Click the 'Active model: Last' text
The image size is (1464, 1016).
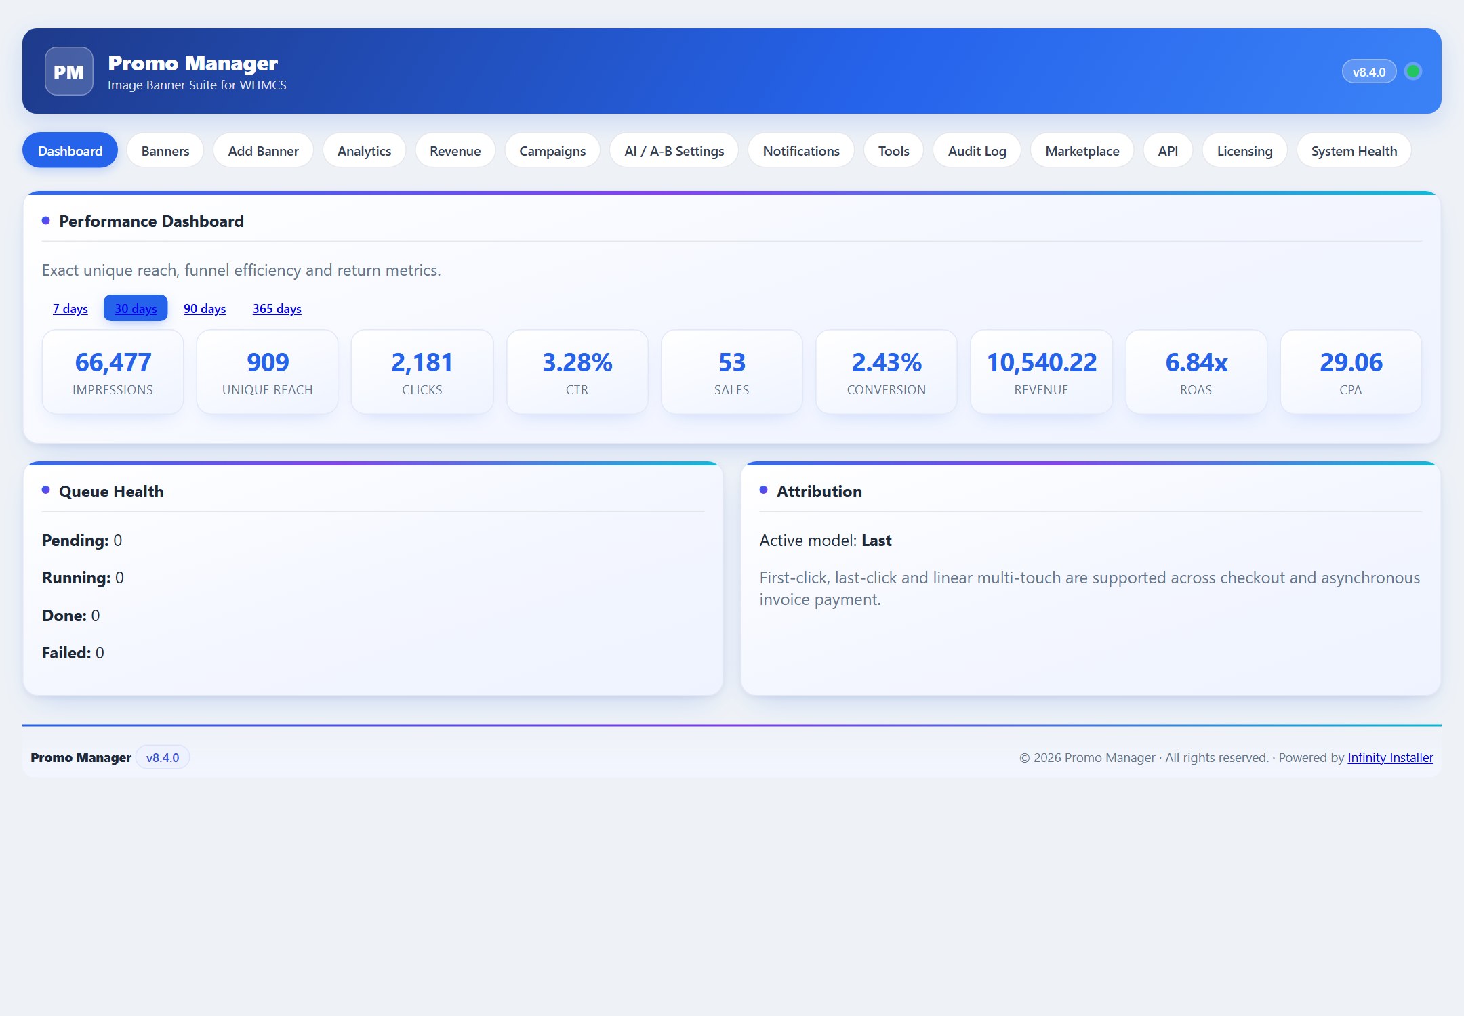826,540
